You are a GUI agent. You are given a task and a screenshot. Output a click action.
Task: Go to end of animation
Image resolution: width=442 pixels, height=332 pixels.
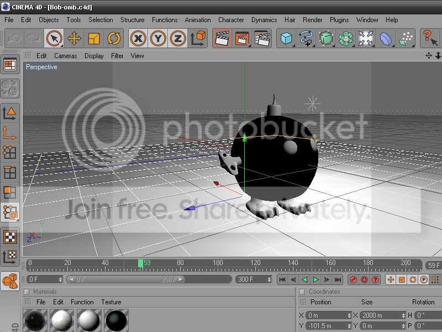point(338,280)
